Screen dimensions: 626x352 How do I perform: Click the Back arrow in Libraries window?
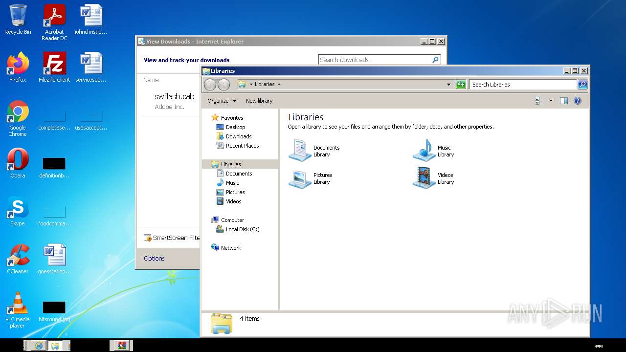[x=210, y=85]
